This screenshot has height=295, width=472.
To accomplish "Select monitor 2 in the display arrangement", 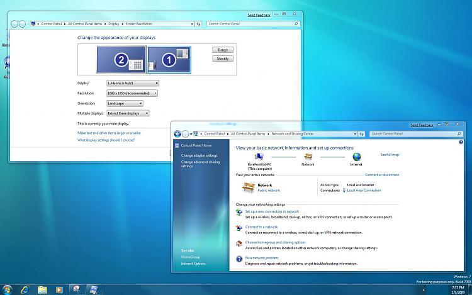I will click(121, 60).
